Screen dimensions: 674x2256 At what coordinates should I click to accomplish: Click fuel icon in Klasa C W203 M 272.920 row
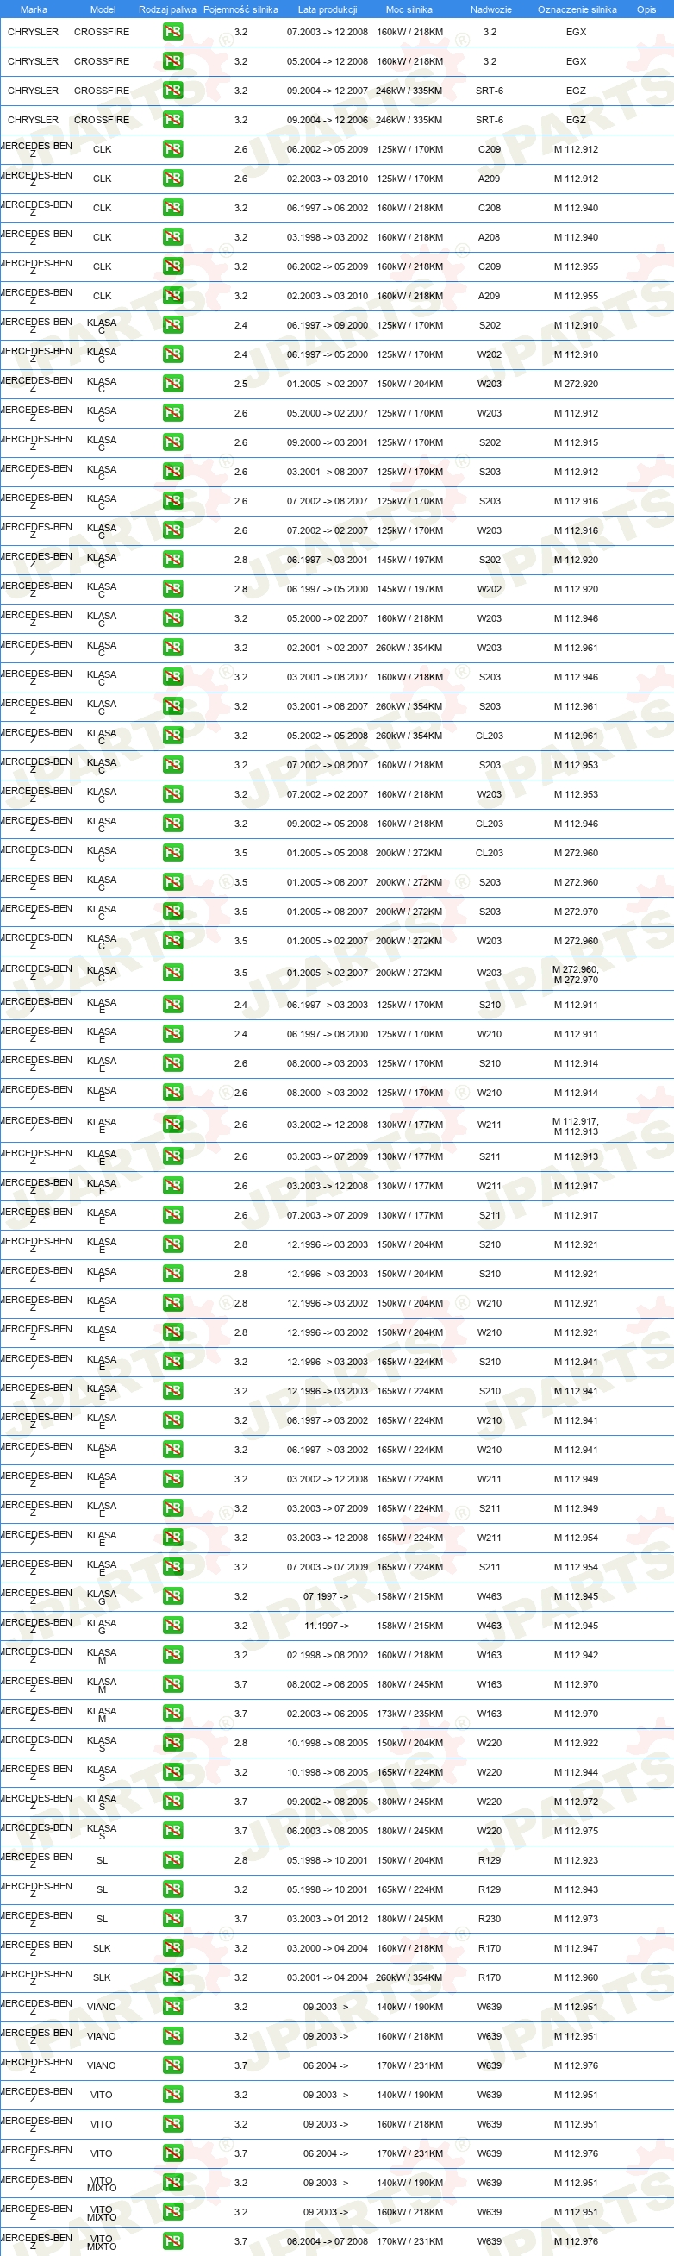click(x=172, y=385)
